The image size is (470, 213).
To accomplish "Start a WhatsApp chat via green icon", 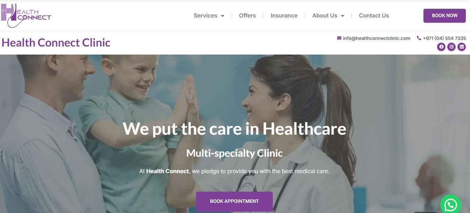I will point(451,204).
